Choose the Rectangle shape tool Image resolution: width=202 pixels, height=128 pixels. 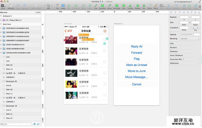click(x=116, y=6)
